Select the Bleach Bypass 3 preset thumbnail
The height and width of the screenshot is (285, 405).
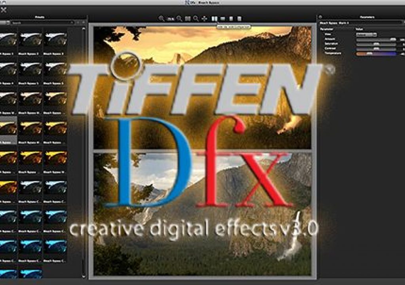point(55,39)
